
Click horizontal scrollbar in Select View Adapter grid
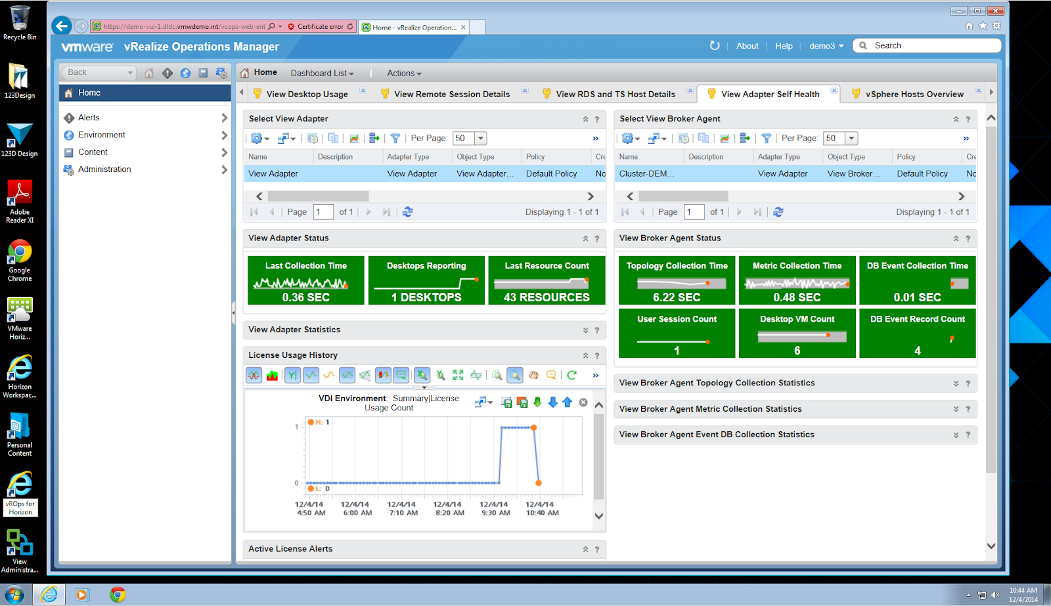click(x=318, y=196)
